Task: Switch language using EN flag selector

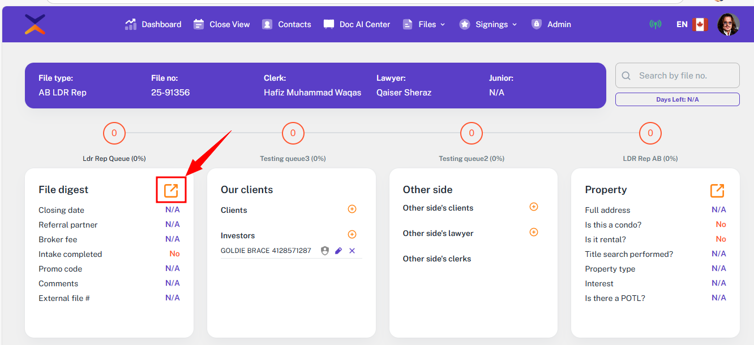Action: click(692, 24)
